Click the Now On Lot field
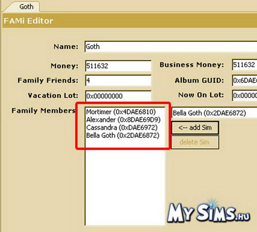The height and width of the screenshot is (232, 257). pos(244,95)
